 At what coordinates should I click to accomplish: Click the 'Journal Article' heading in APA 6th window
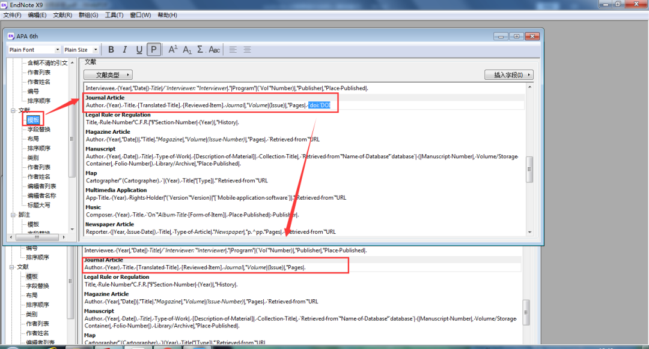coord(105,98)
